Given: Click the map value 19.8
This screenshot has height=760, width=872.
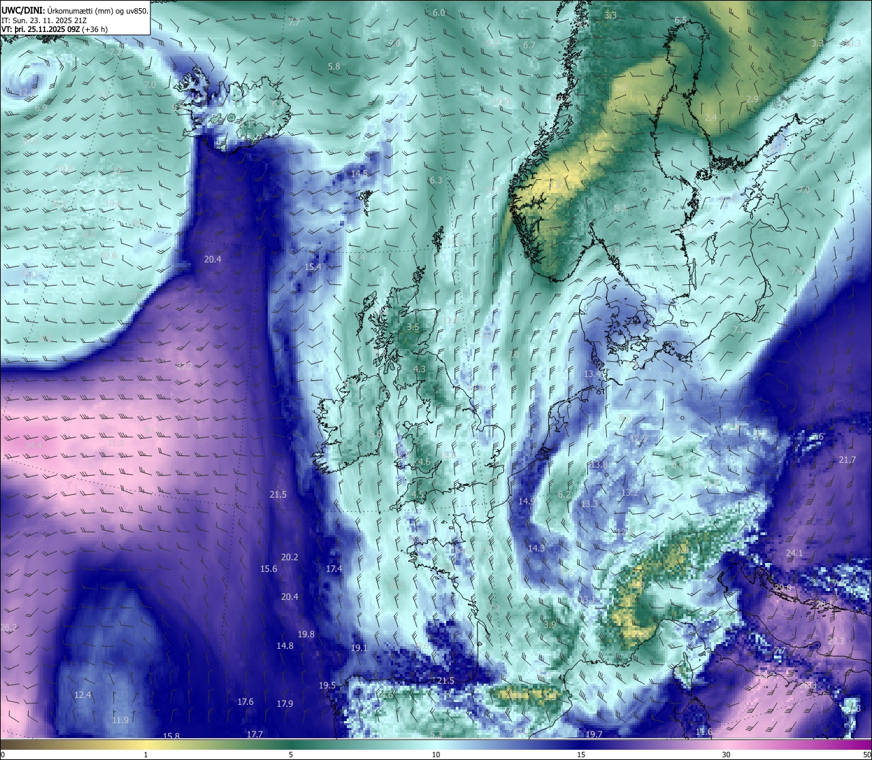Looking at the screenshot, I should coord(306,635).
